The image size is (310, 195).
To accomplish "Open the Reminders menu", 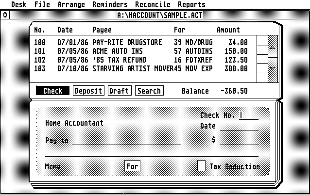I will coord(110,4).
